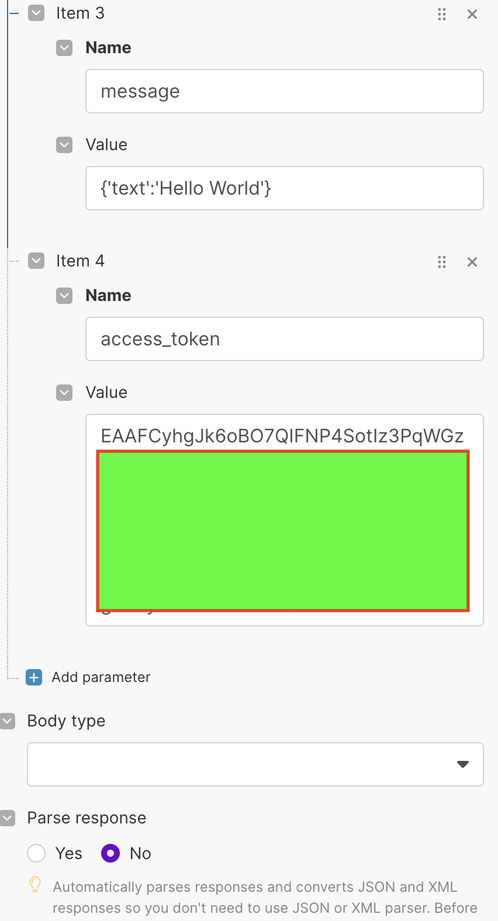The height and width of the screenshot is (921, 498).
Task: Toggle the Item 3 Value field chevron
Action: coord(64,145)
